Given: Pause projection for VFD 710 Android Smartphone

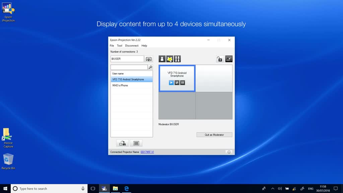Looking at the screenshot, I should tap(183, 82).
